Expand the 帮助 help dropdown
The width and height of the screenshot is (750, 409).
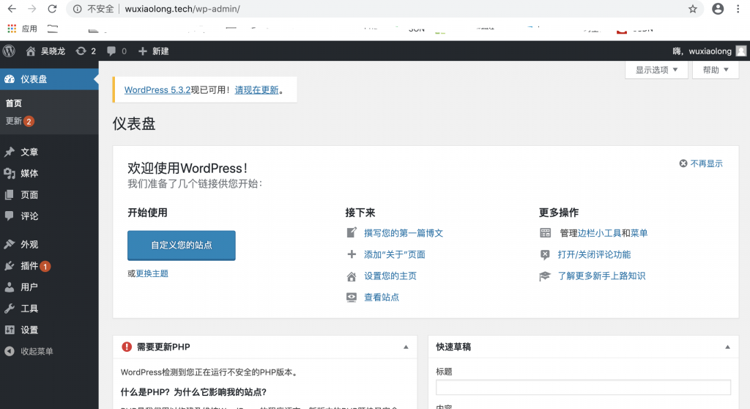point(716,70)
